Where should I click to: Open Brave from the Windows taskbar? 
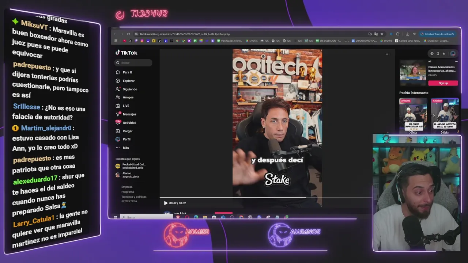click(178, 217)
